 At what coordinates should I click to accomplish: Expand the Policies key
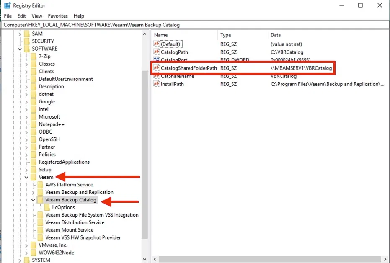(x=27, y=155)
